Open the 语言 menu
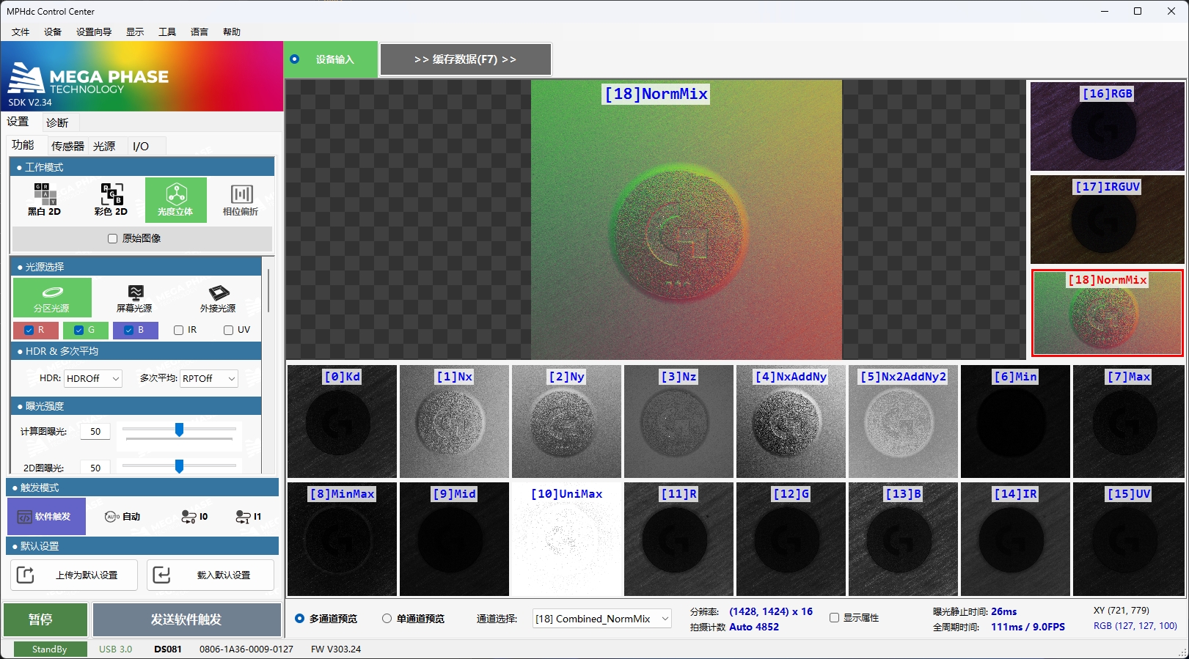The width and height of the screenshot is (1189, 659). [x=200, y=32]
